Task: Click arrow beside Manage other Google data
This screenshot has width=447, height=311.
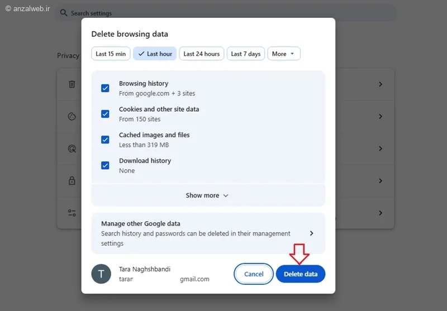Action: pyautogui.click(x=311, y=233)
